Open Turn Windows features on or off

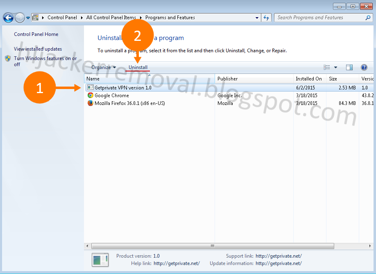45,61
